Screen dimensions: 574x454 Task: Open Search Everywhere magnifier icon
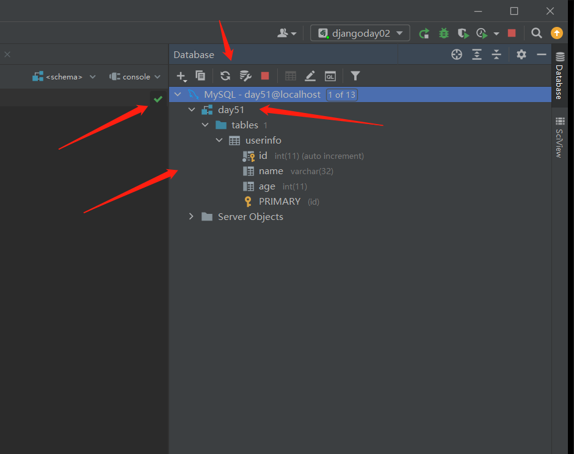point(537,34)
